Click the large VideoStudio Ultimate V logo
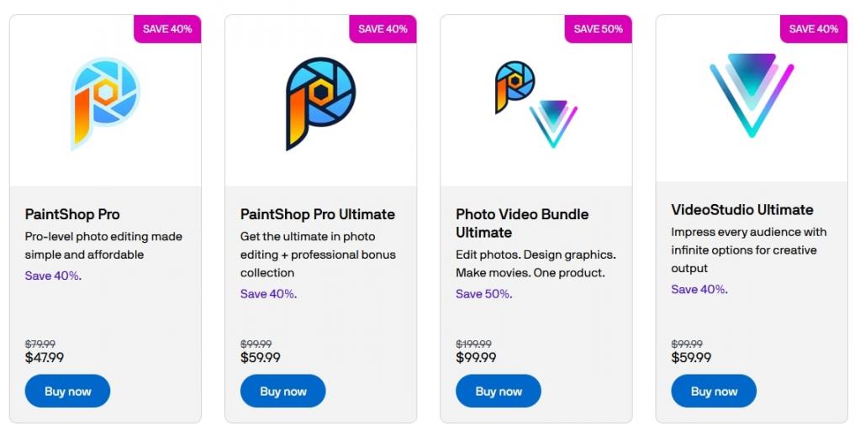Viewport: 855px width, 431px height. [751, 94]
